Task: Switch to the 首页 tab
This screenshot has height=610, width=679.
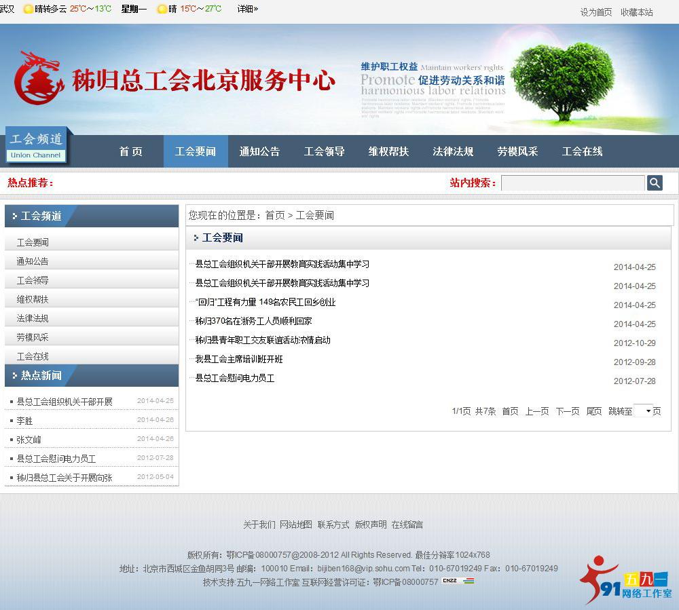Action: coord(130,151)
